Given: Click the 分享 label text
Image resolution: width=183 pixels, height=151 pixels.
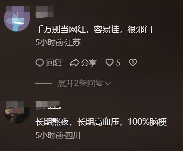Looking at the screenshot, I should pos(89,63).
